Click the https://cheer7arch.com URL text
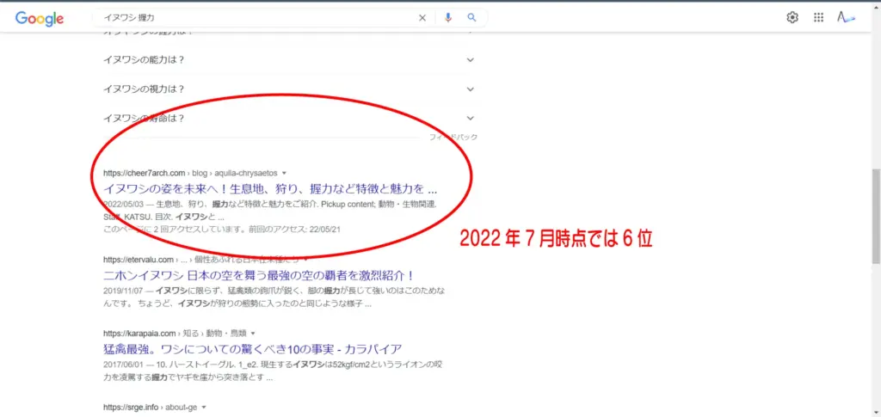The image size is (881, 417). click(x=145, y=173)
